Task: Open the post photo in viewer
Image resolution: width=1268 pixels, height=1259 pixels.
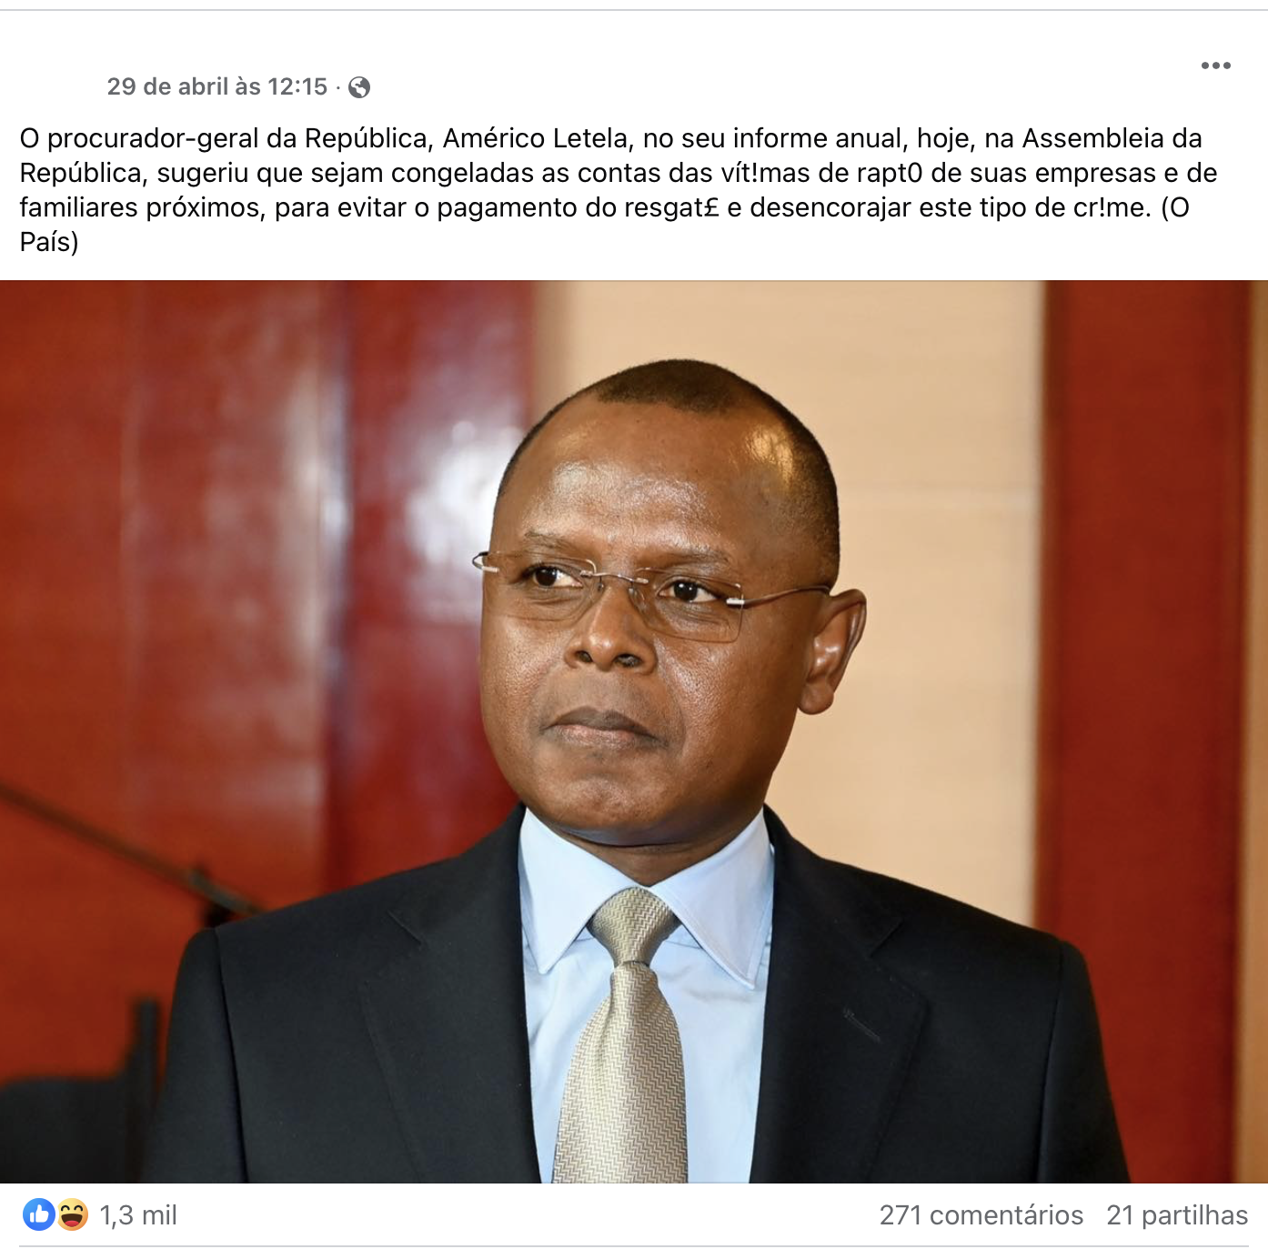Action: point(634,731)
